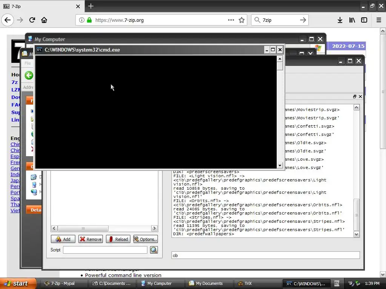Screen dimensions: 386x289
Task: Show site information via the circled i icon
Action: coord(81,20)
